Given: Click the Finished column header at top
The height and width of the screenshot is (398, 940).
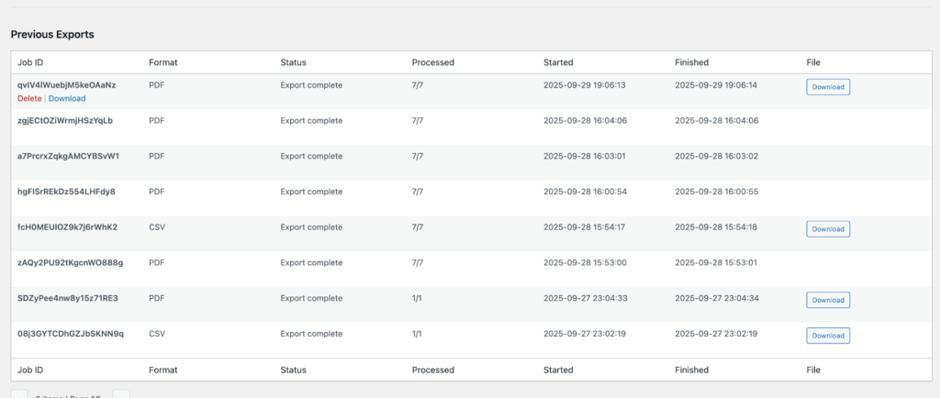Looking at the screenshot, I should coord(691,62).
